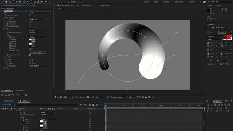This screenshot has width=233, height=131.
Task: Click Reset link for the stroke effect
Action: [31, 11]
